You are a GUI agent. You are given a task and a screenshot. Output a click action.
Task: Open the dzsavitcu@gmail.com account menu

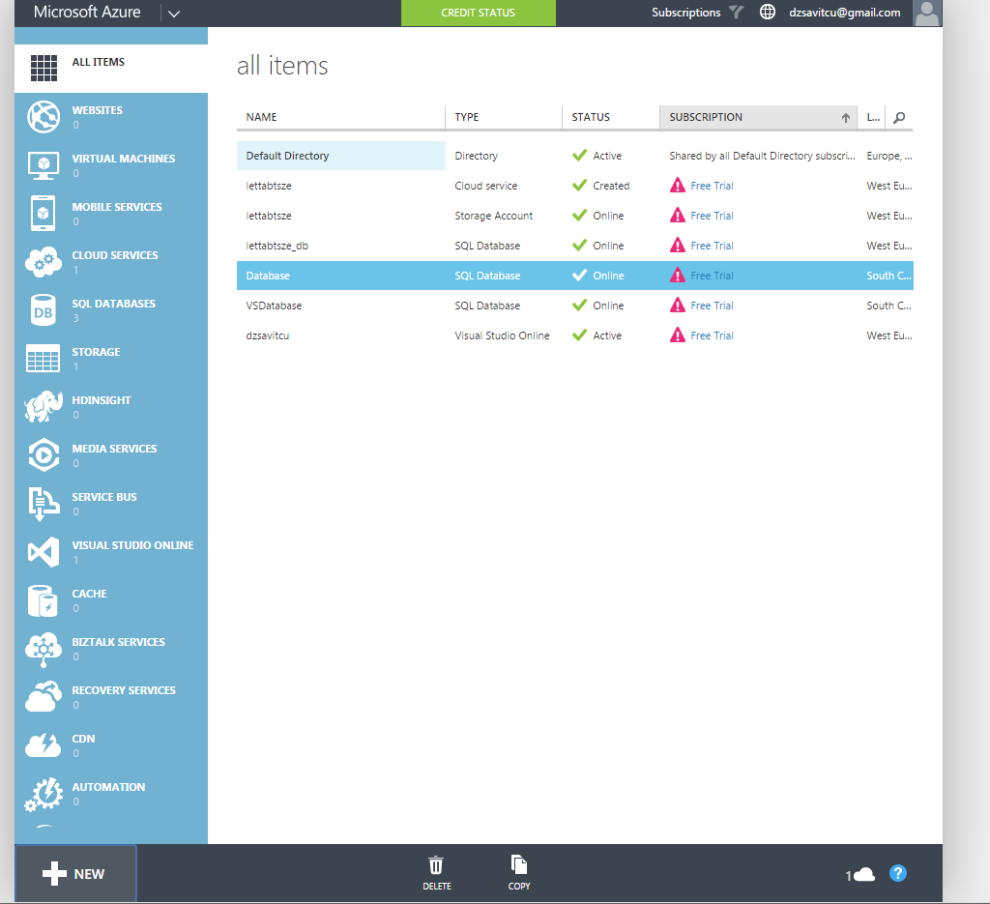pos(844,13)
